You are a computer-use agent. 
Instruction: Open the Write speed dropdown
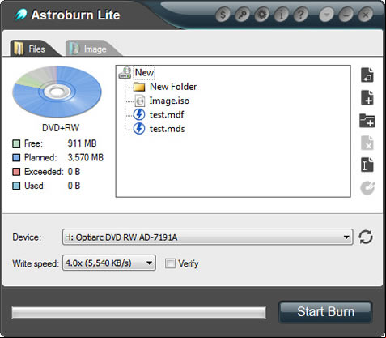coord(109,263)
